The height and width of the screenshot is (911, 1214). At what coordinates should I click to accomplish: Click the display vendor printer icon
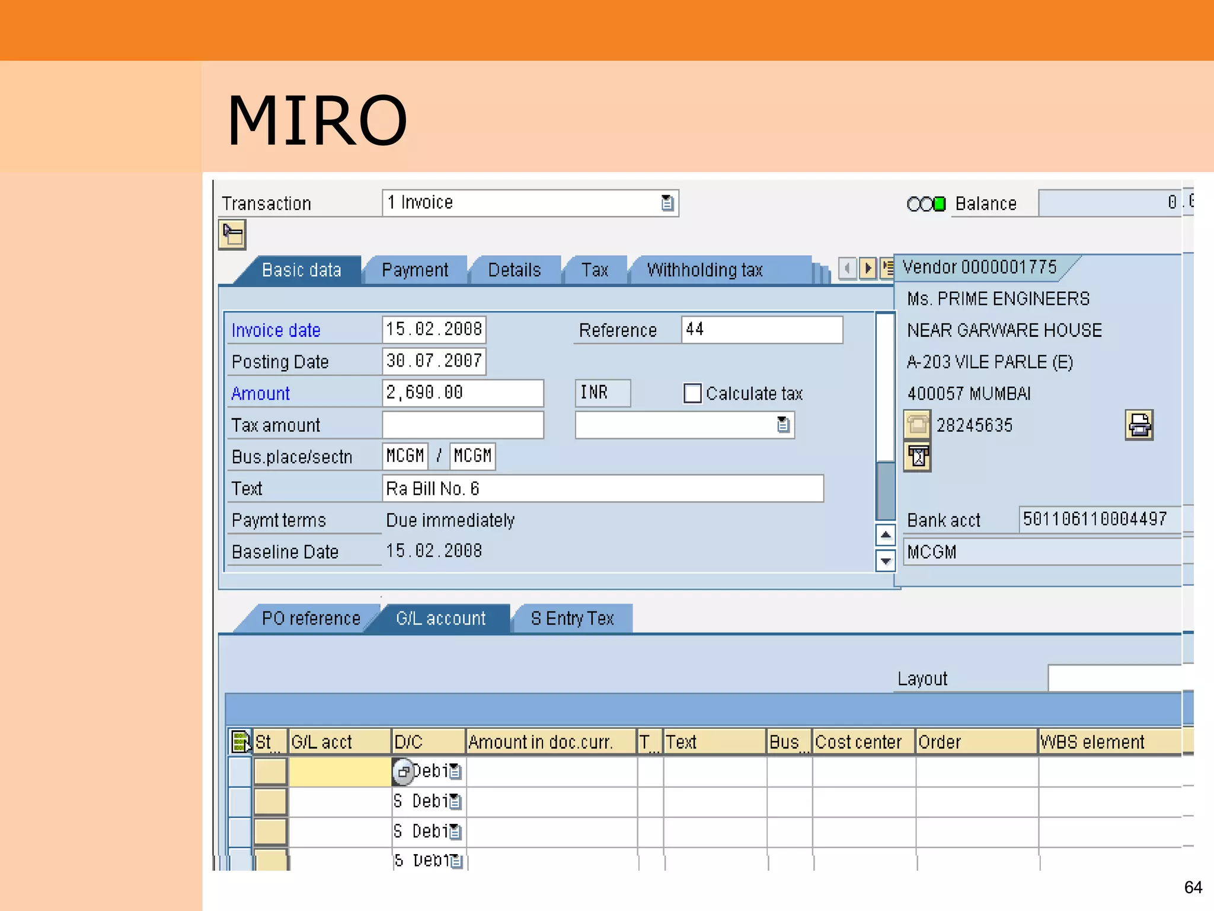pyautogui.click(x=1139, y=425)
